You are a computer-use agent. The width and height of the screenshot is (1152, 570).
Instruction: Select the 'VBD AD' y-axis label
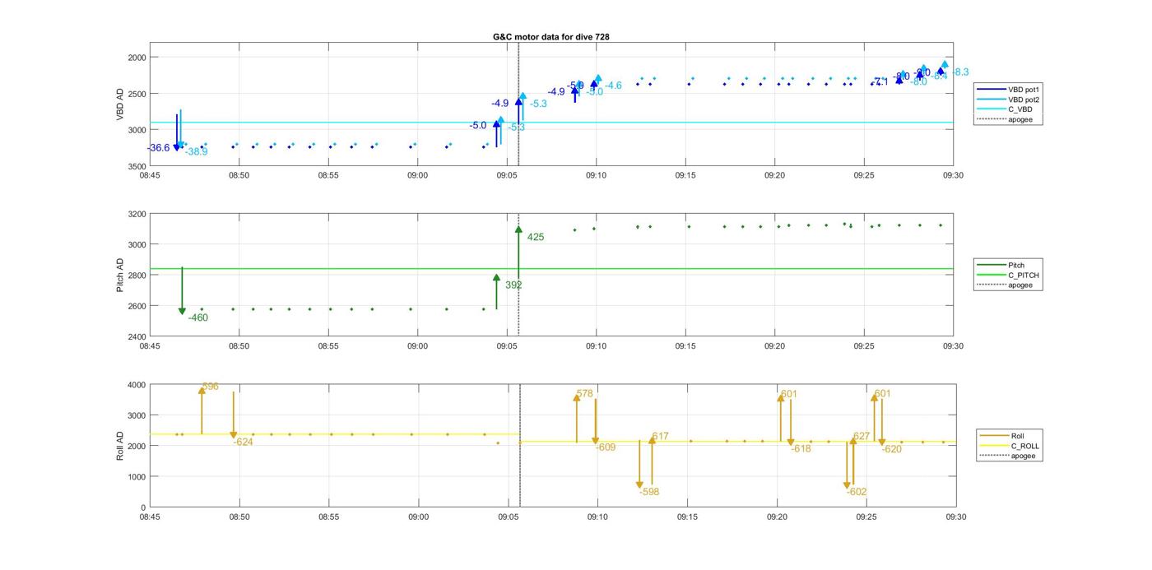[120, 104]
